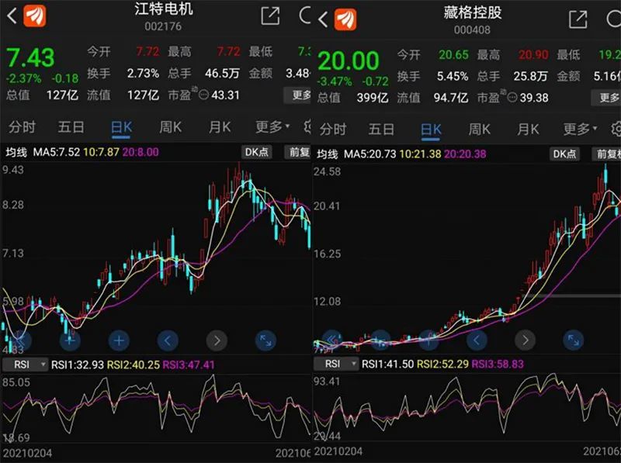Tap the orange app logo beside 江特电机

click(35, 16)
